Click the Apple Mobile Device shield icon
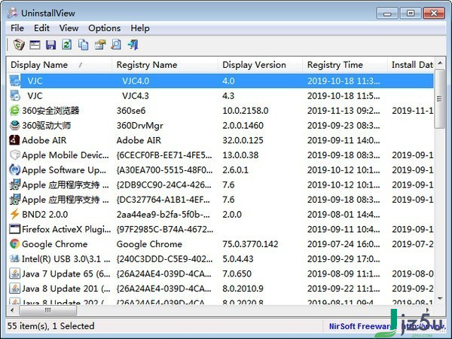The width and height of the screenshot is (452, 339). [15, 155]
